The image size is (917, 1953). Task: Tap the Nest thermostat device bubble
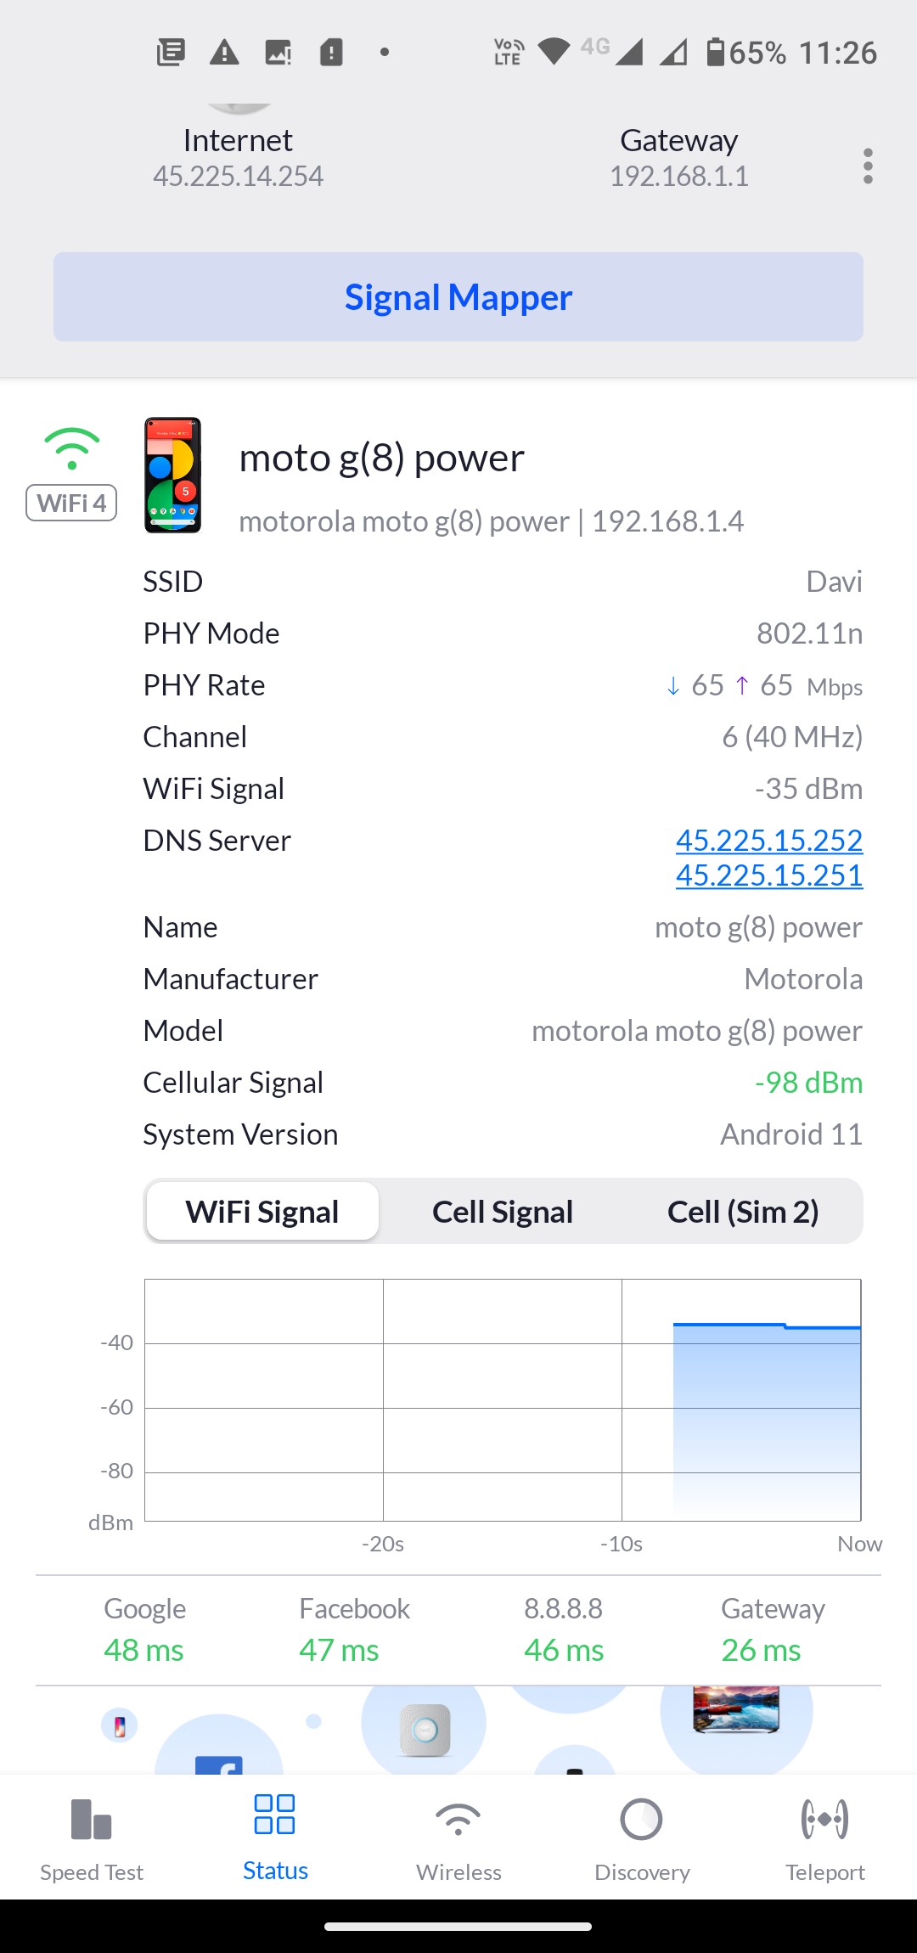[425, 1729]
